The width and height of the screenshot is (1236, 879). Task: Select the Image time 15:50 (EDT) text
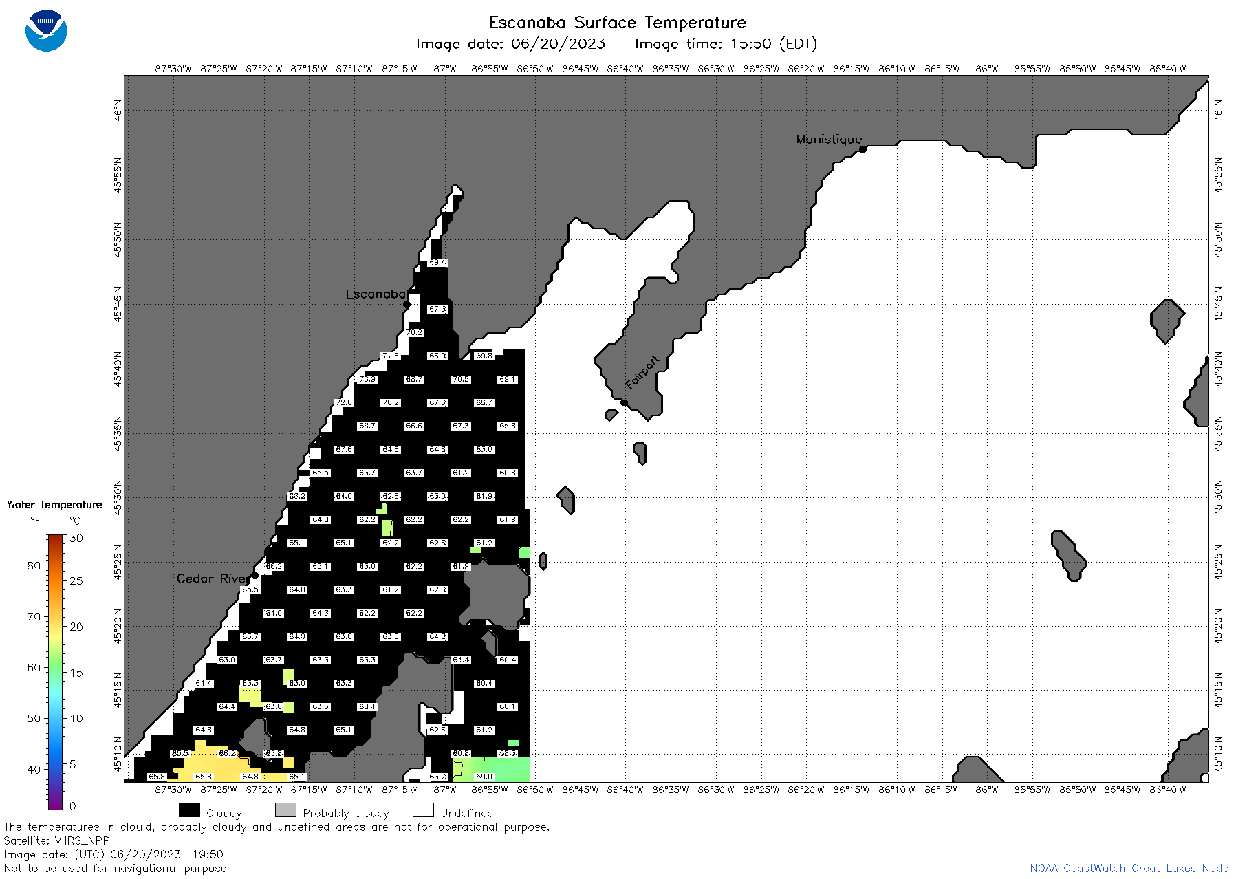[726, 44]
